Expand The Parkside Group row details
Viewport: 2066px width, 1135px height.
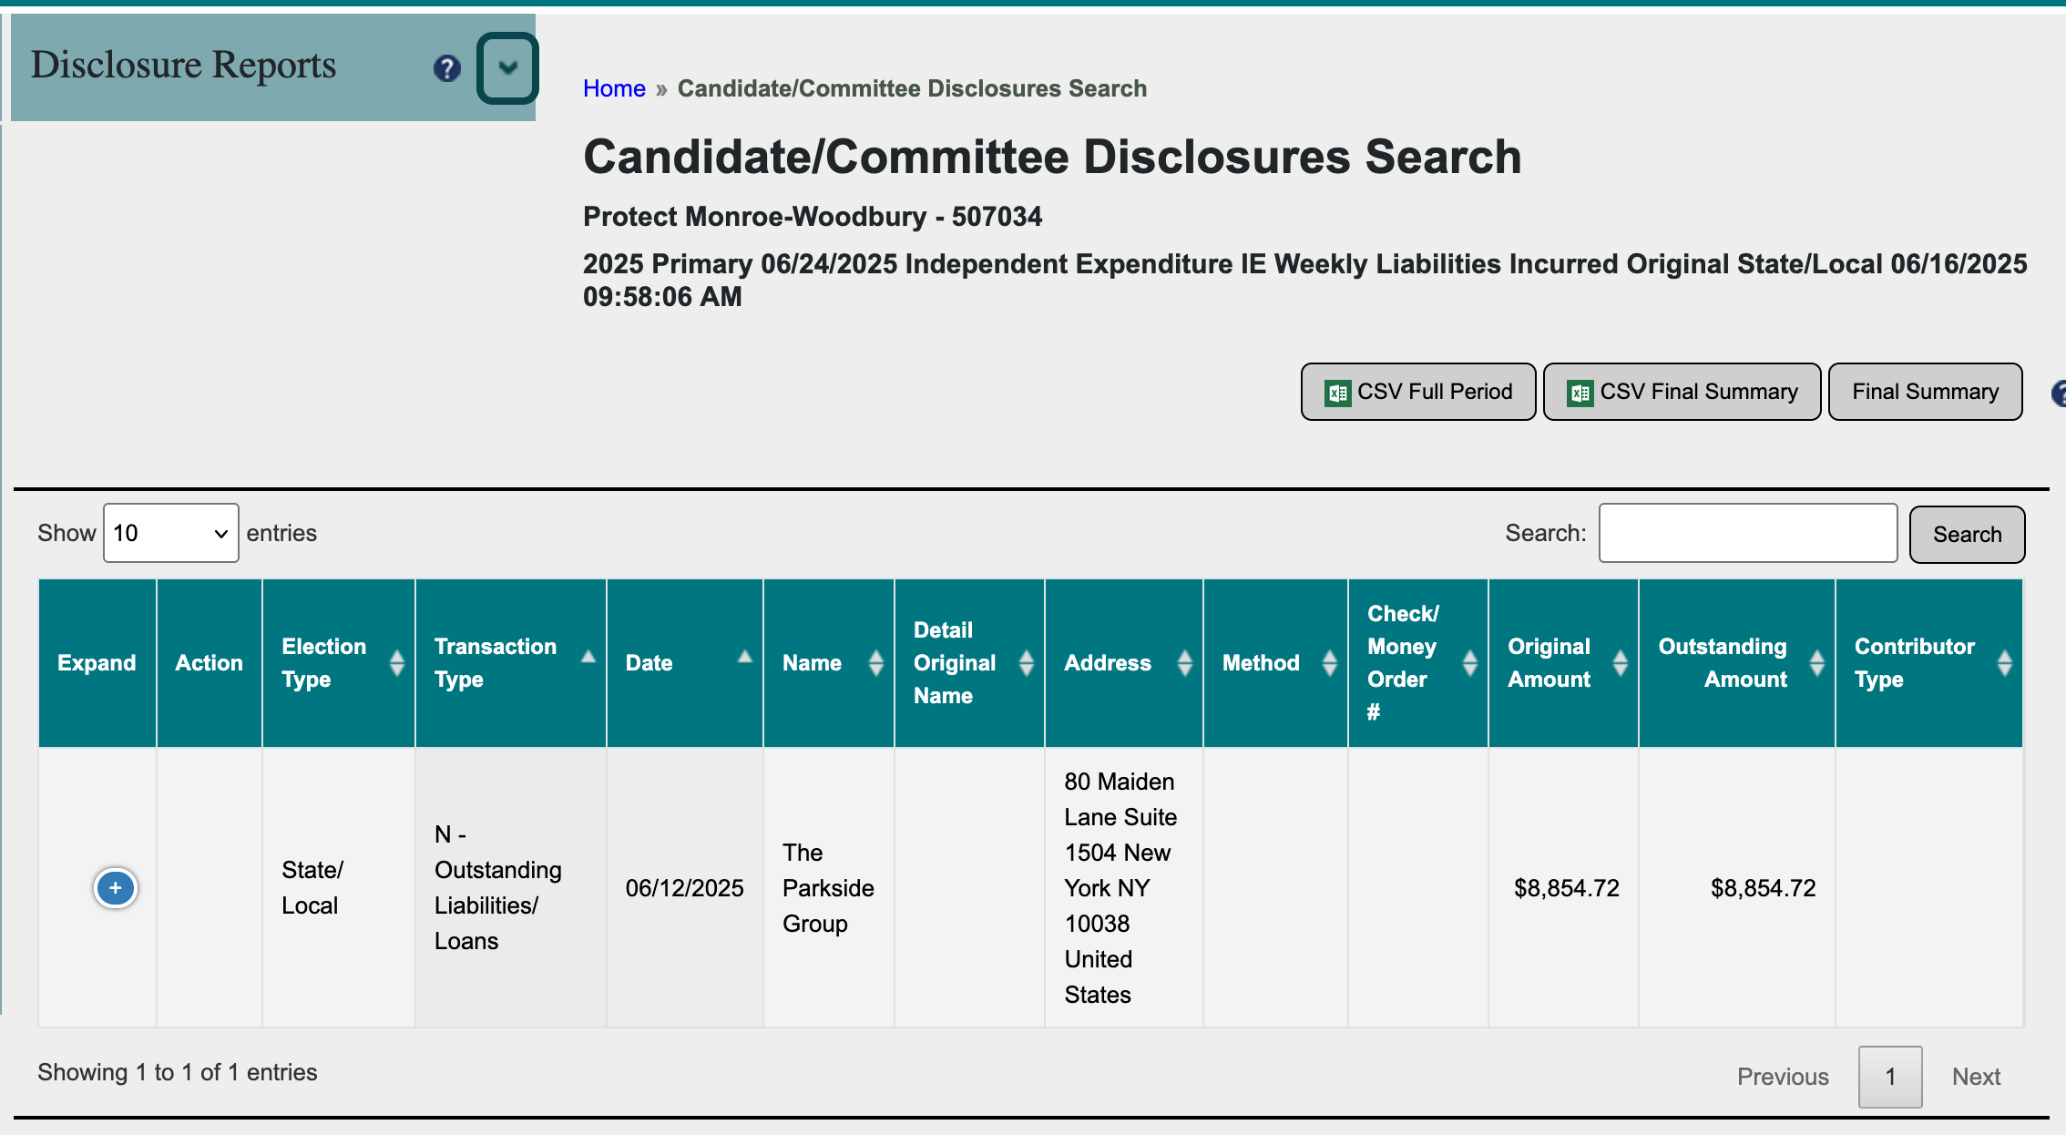click(x=116, y=887)
